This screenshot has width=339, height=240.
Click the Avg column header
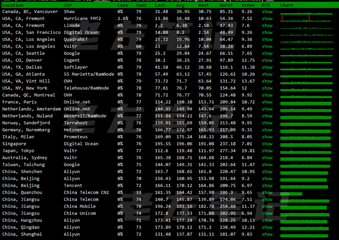181,5
